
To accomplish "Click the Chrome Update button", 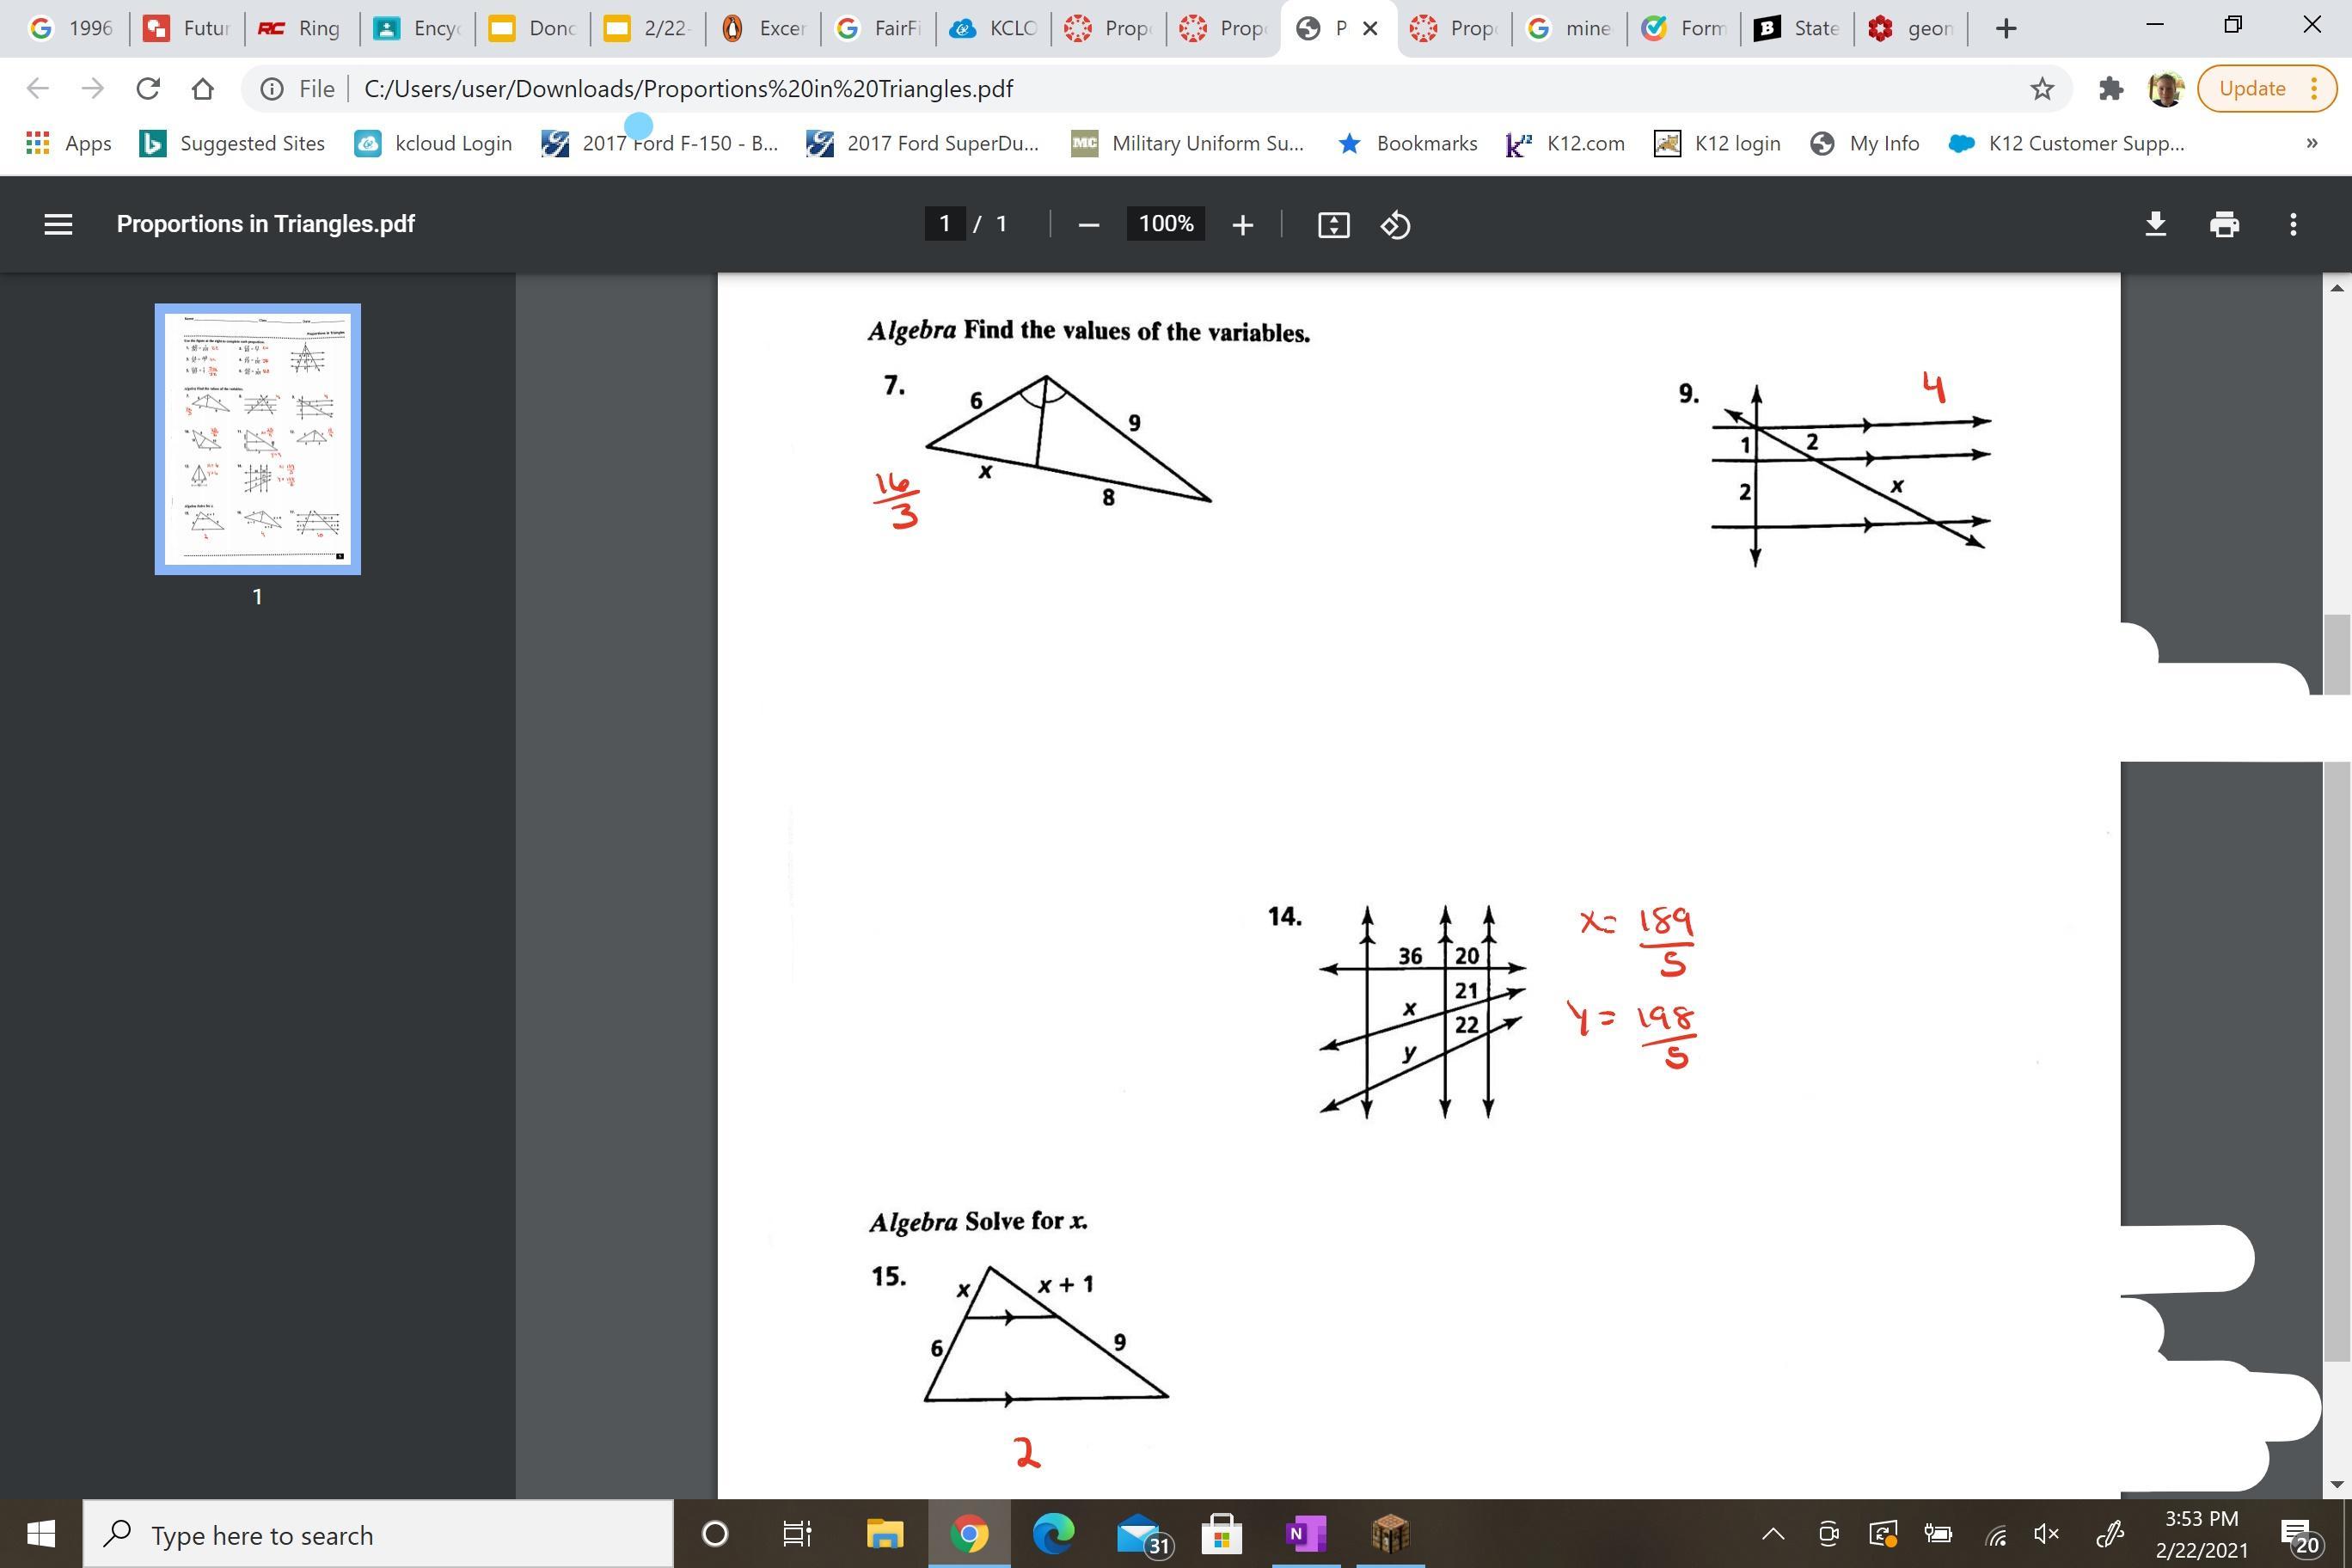I will click(2252, 89).
